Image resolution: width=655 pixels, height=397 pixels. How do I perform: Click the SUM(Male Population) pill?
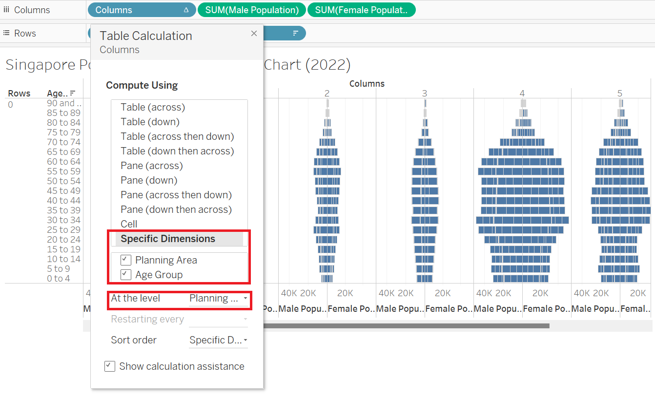[252, 10]
